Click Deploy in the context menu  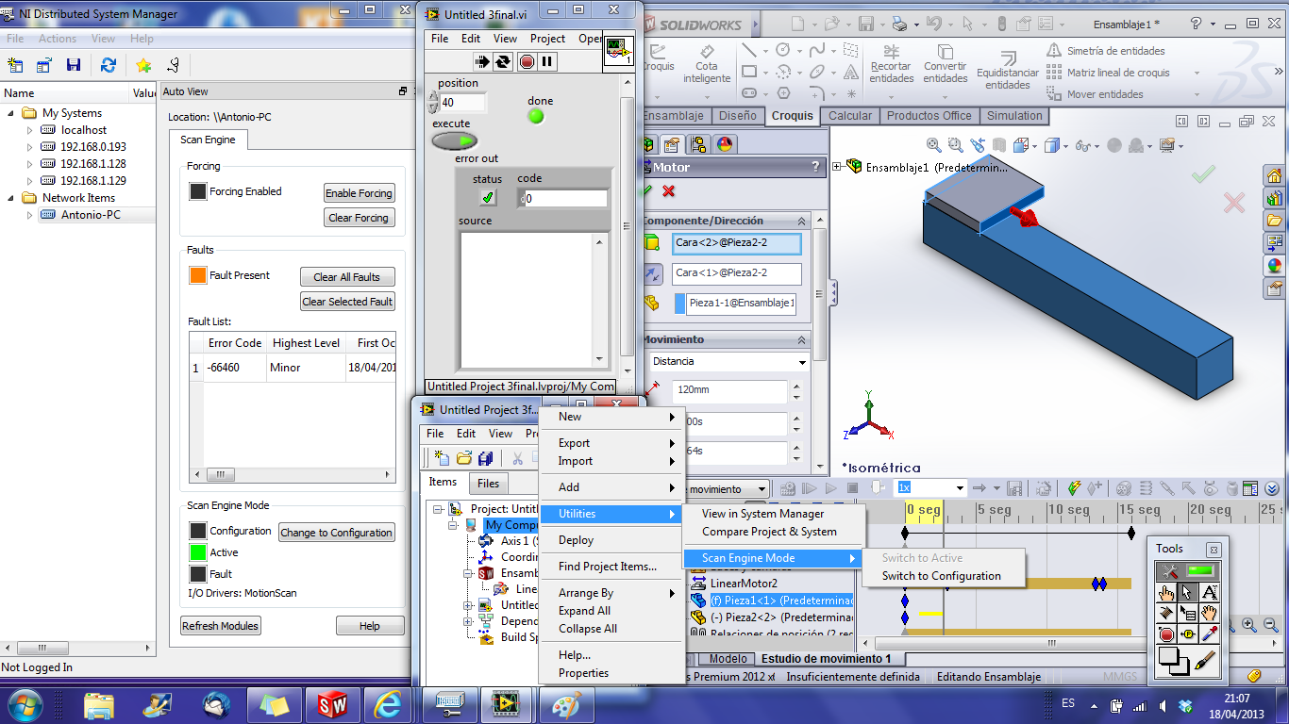point(576,540)
